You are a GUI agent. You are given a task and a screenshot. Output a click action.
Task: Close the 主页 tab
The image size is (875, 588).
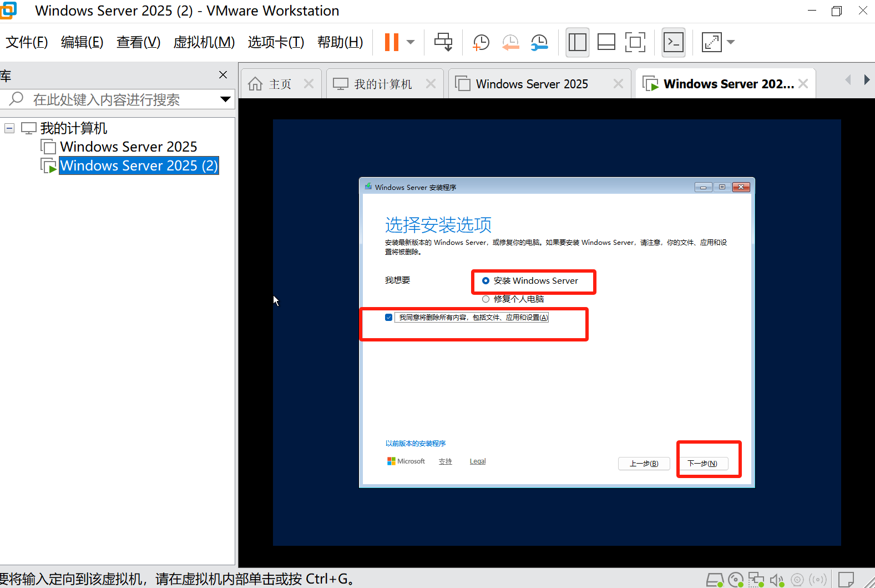tap(309, 84)
